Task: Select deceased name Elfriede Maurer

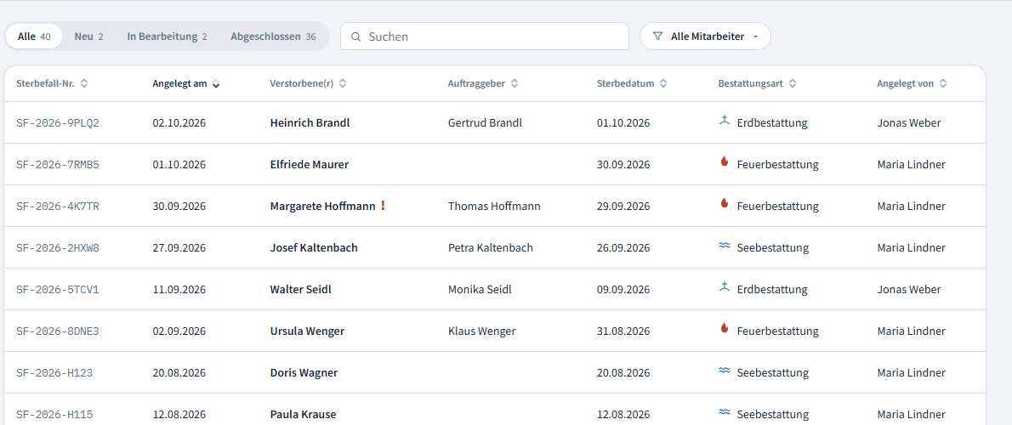Action: (x=310, y=164)
